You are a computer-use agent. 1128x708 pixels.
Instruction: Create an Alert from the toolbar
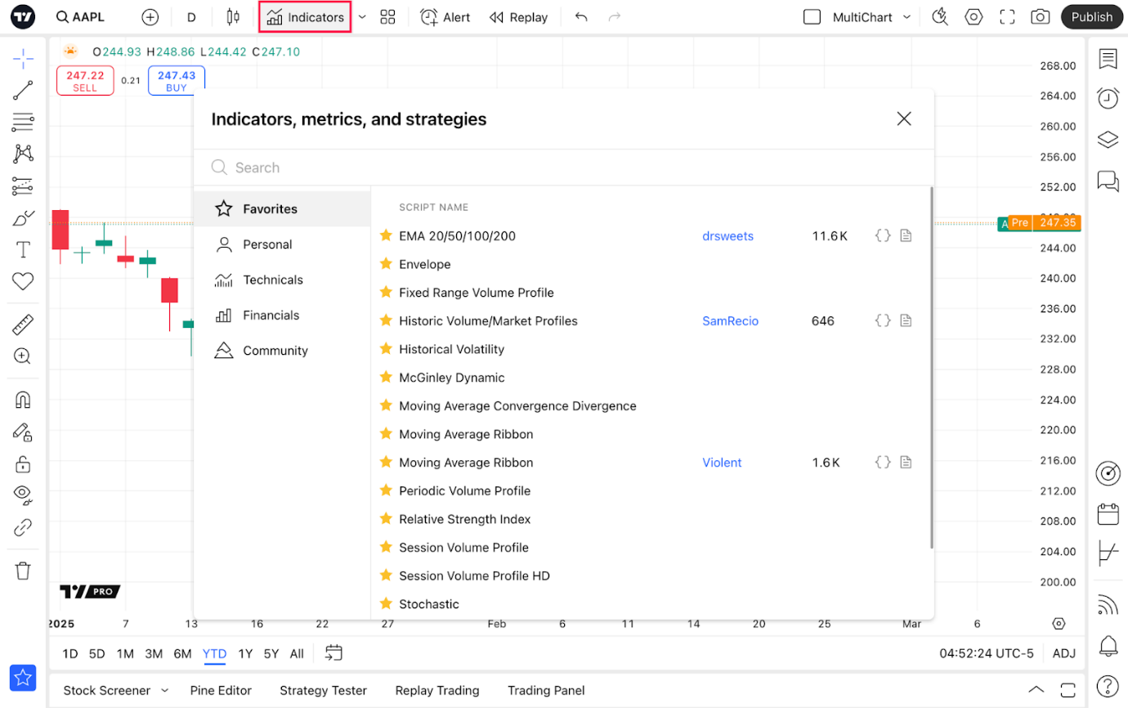pos(445,17)
